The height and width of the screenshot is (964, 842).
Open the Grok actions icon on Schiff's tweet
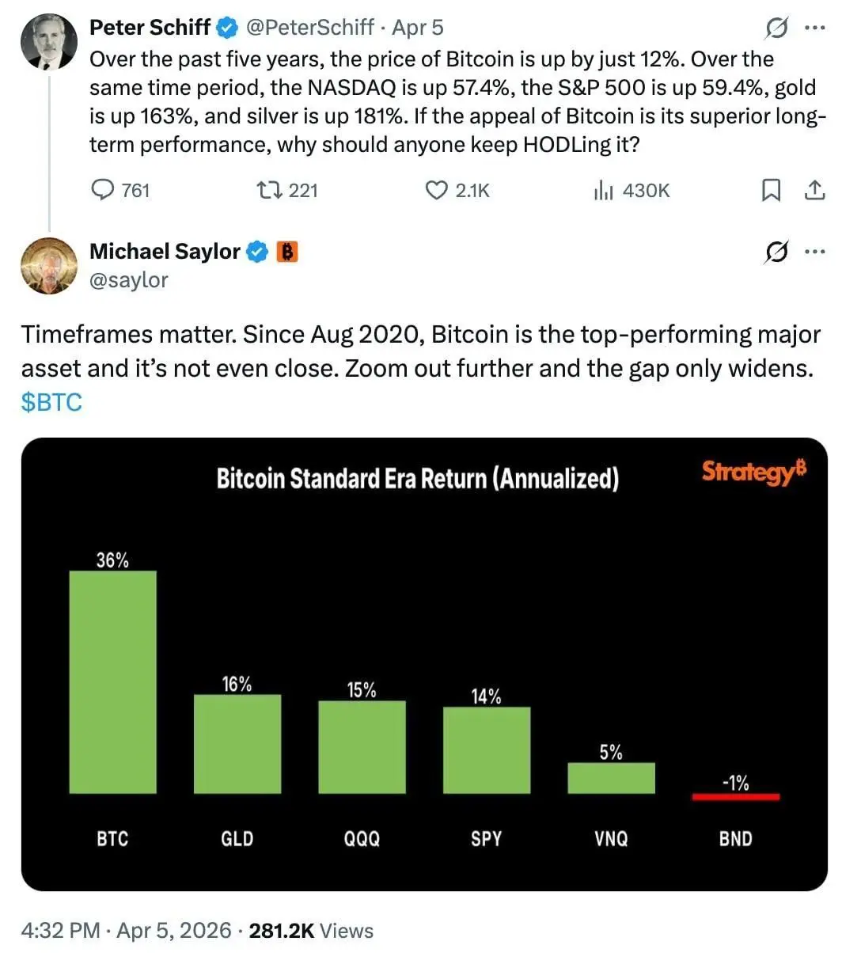[x=776, y=27]
